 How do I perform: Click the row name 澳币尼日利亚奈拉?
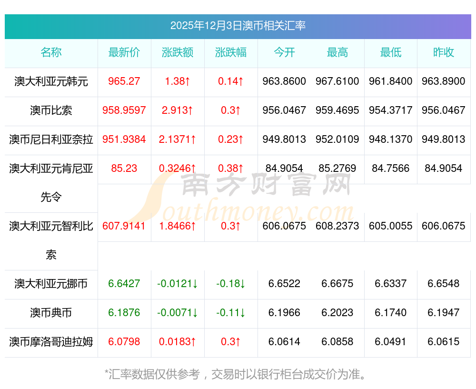pos(51,140)
